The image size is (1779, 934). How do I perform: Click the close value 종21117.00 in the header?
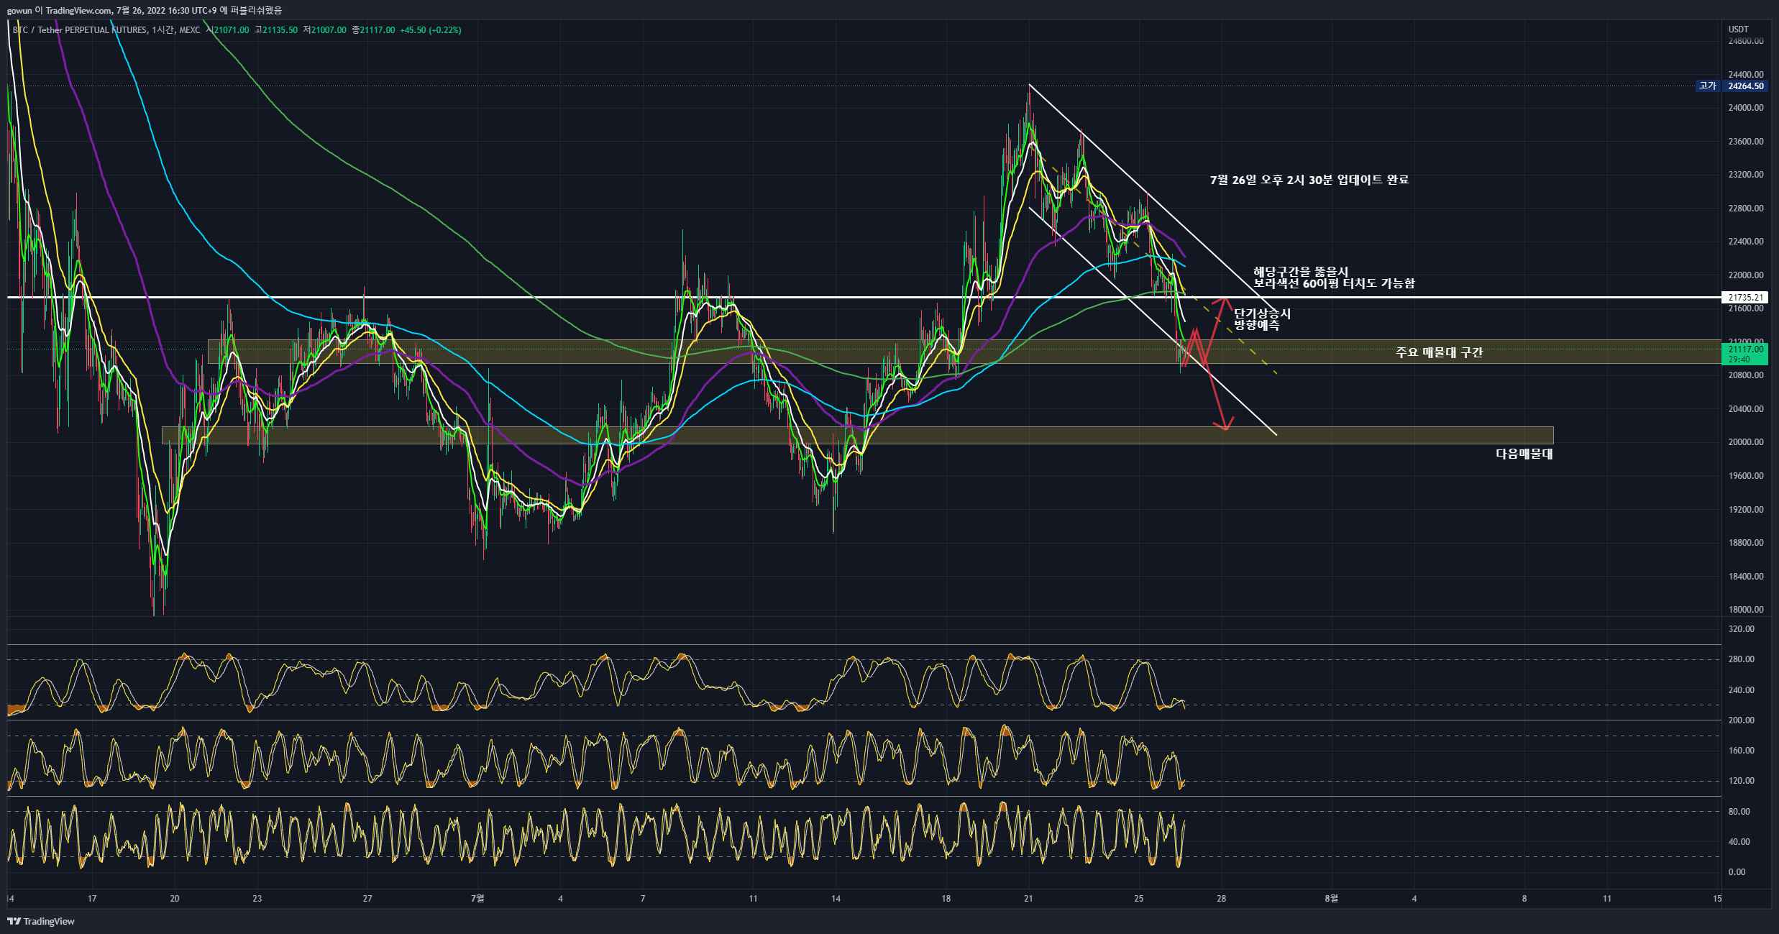[373, 30]
